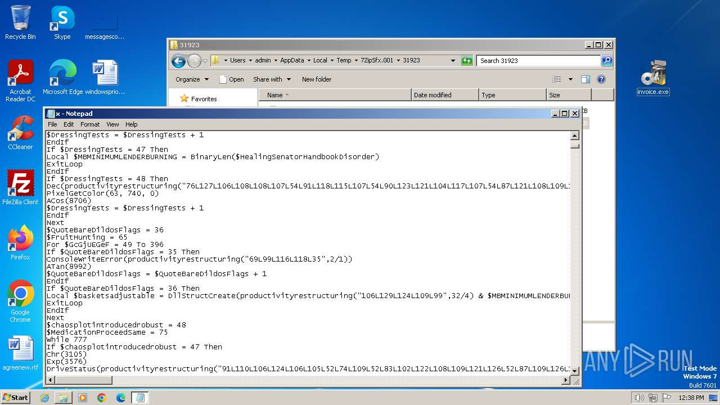Sort by the Type column header
Image resolution: width=720 pixels, height=405 pixels.
[x=512, y=95]
